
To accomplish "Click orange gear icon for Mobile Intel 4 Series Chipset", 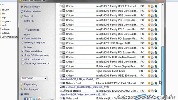I will [149, 66].
